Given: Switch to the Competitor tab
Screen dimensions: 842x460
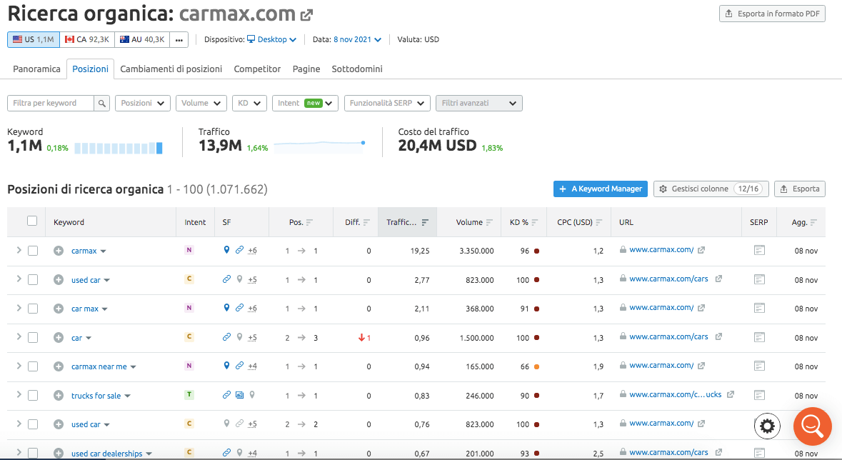Looking at the screenshot, I should pyautogui.click(x=257, y=69).
